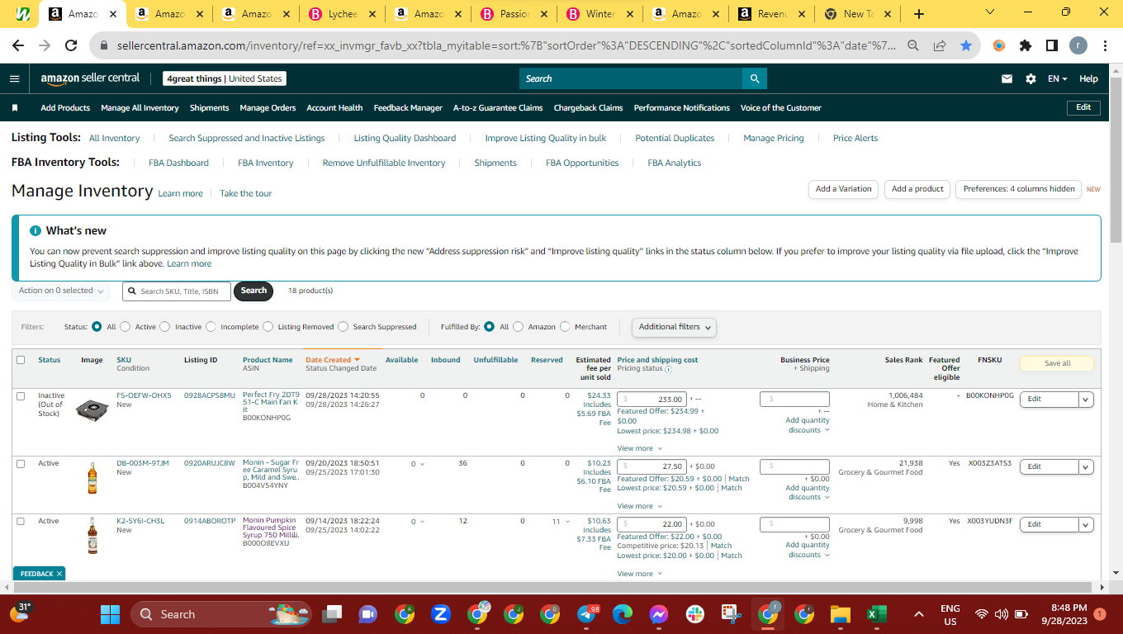Sort by the Date Created column header
The width and height of the screenshot is (1123, 634).
click(333, 360)
